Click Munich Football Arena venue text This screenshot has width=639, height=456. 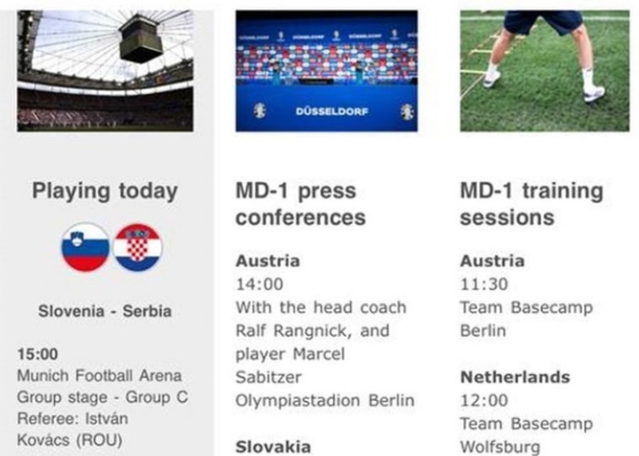[x=99, y=375]
